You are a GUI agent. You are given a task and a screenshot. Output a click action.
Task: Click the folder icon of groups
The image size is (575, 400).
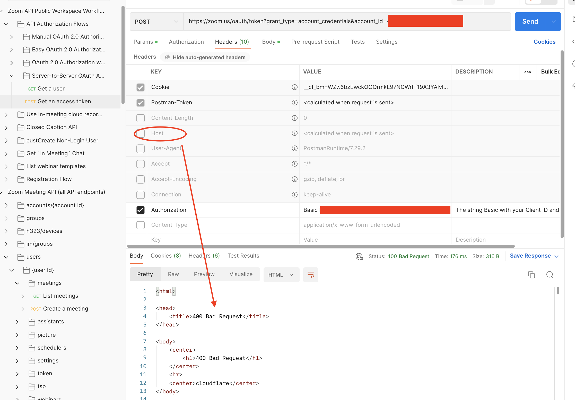pyautogui.click(x=21, y=218)
